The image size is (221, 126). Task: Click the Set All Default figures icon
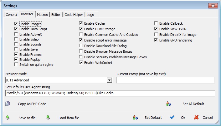(x=169, y=104)
